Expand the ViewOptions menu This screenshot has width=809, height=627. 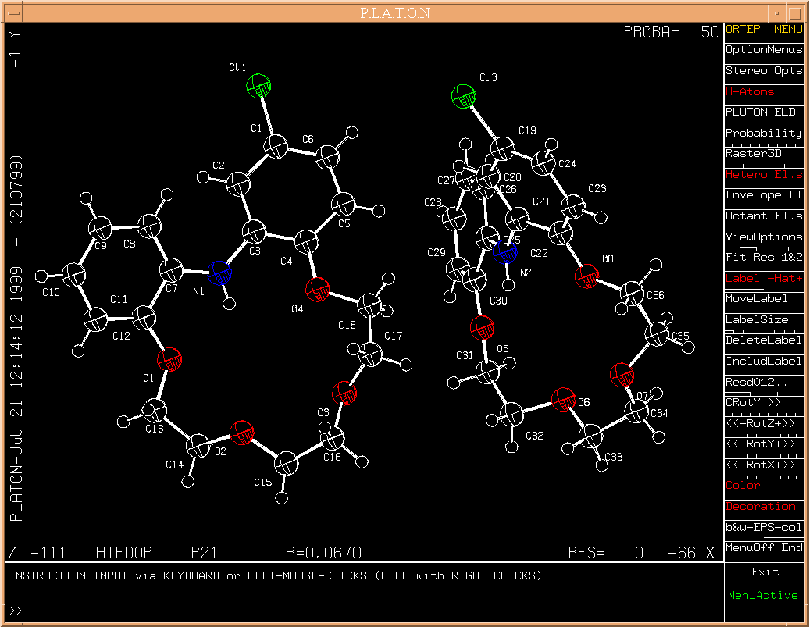pos(763,237)
